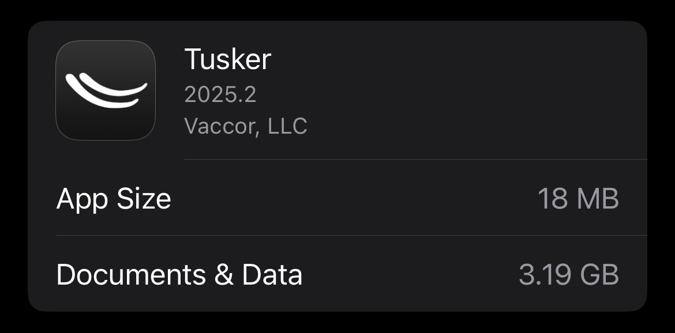Click the word App in App Size
Viewport: 675px width, 333px height.
[80, 199]
